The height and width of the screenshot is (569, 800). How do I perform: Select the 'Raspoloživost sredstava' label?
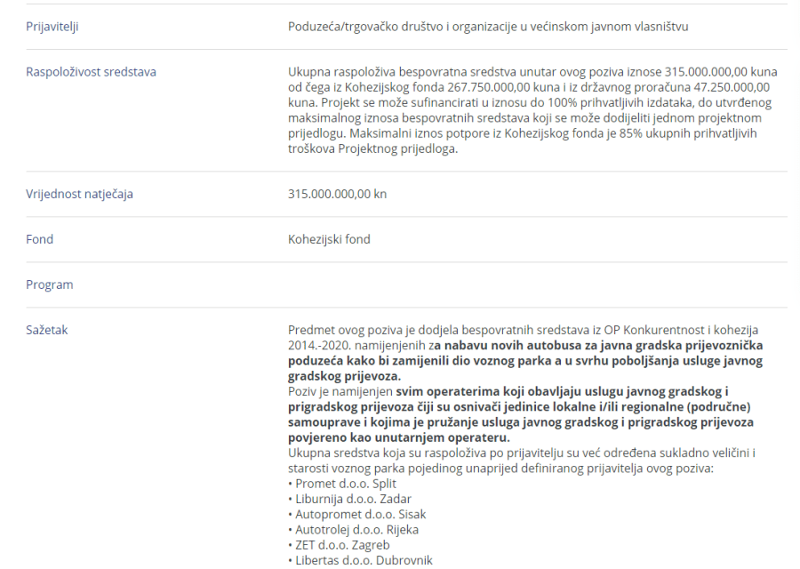91,72
